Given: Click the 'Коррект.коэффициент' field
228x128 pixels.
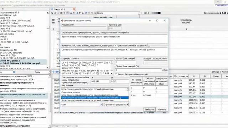Looking at the screenshot, I should click(155, 62).
